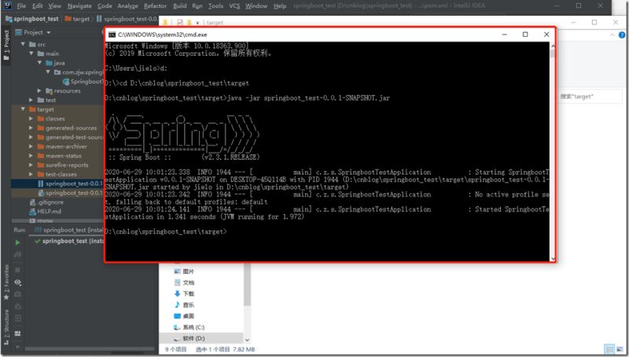Toggle the eye icon in Run toolbar
The image size is (629, 357).
coord(17,282)
